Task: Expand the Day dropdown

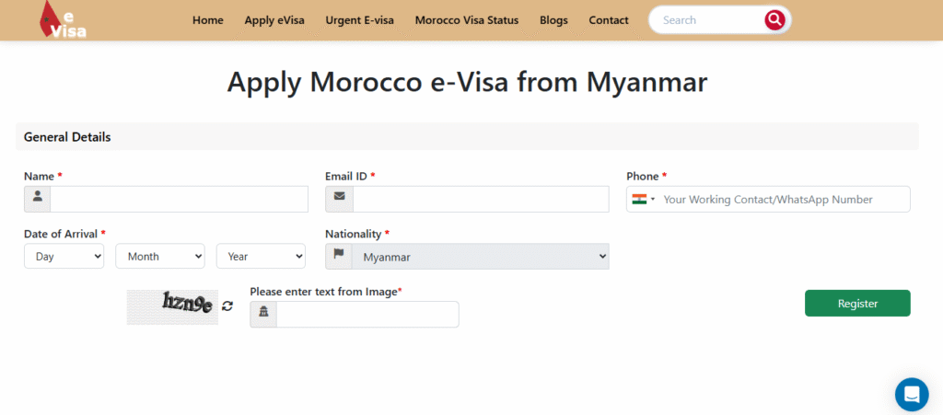Action: (x=64, y=257)
